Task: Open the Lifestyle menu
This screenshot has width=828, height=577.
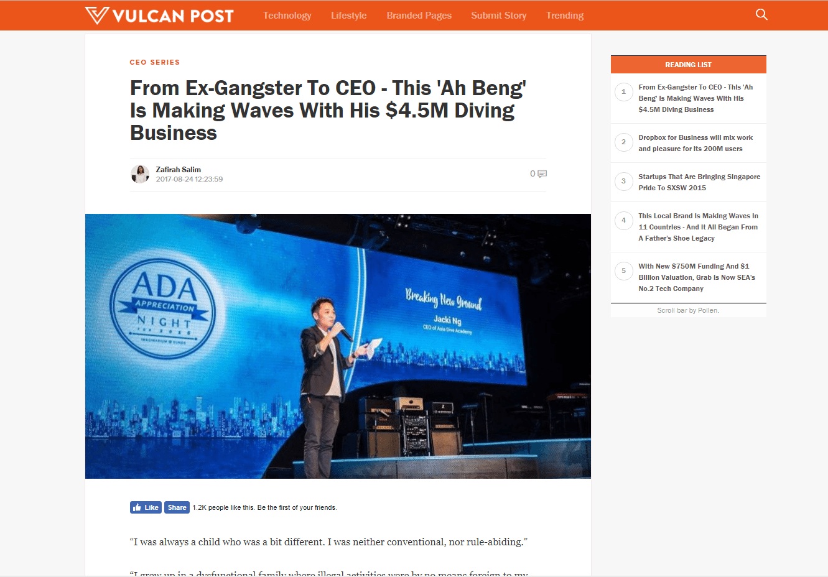Action: click(x=348, y=16)
